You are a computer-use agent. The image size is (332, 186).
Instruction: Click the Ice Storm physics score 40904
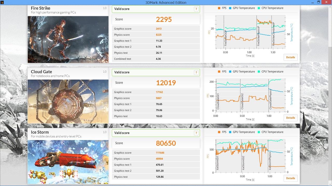click(x=160, y=159)
